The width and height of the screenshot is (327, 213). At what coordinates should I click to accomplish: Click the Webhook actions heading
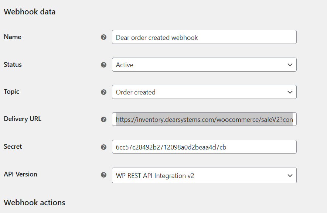[x=34, y=203]
